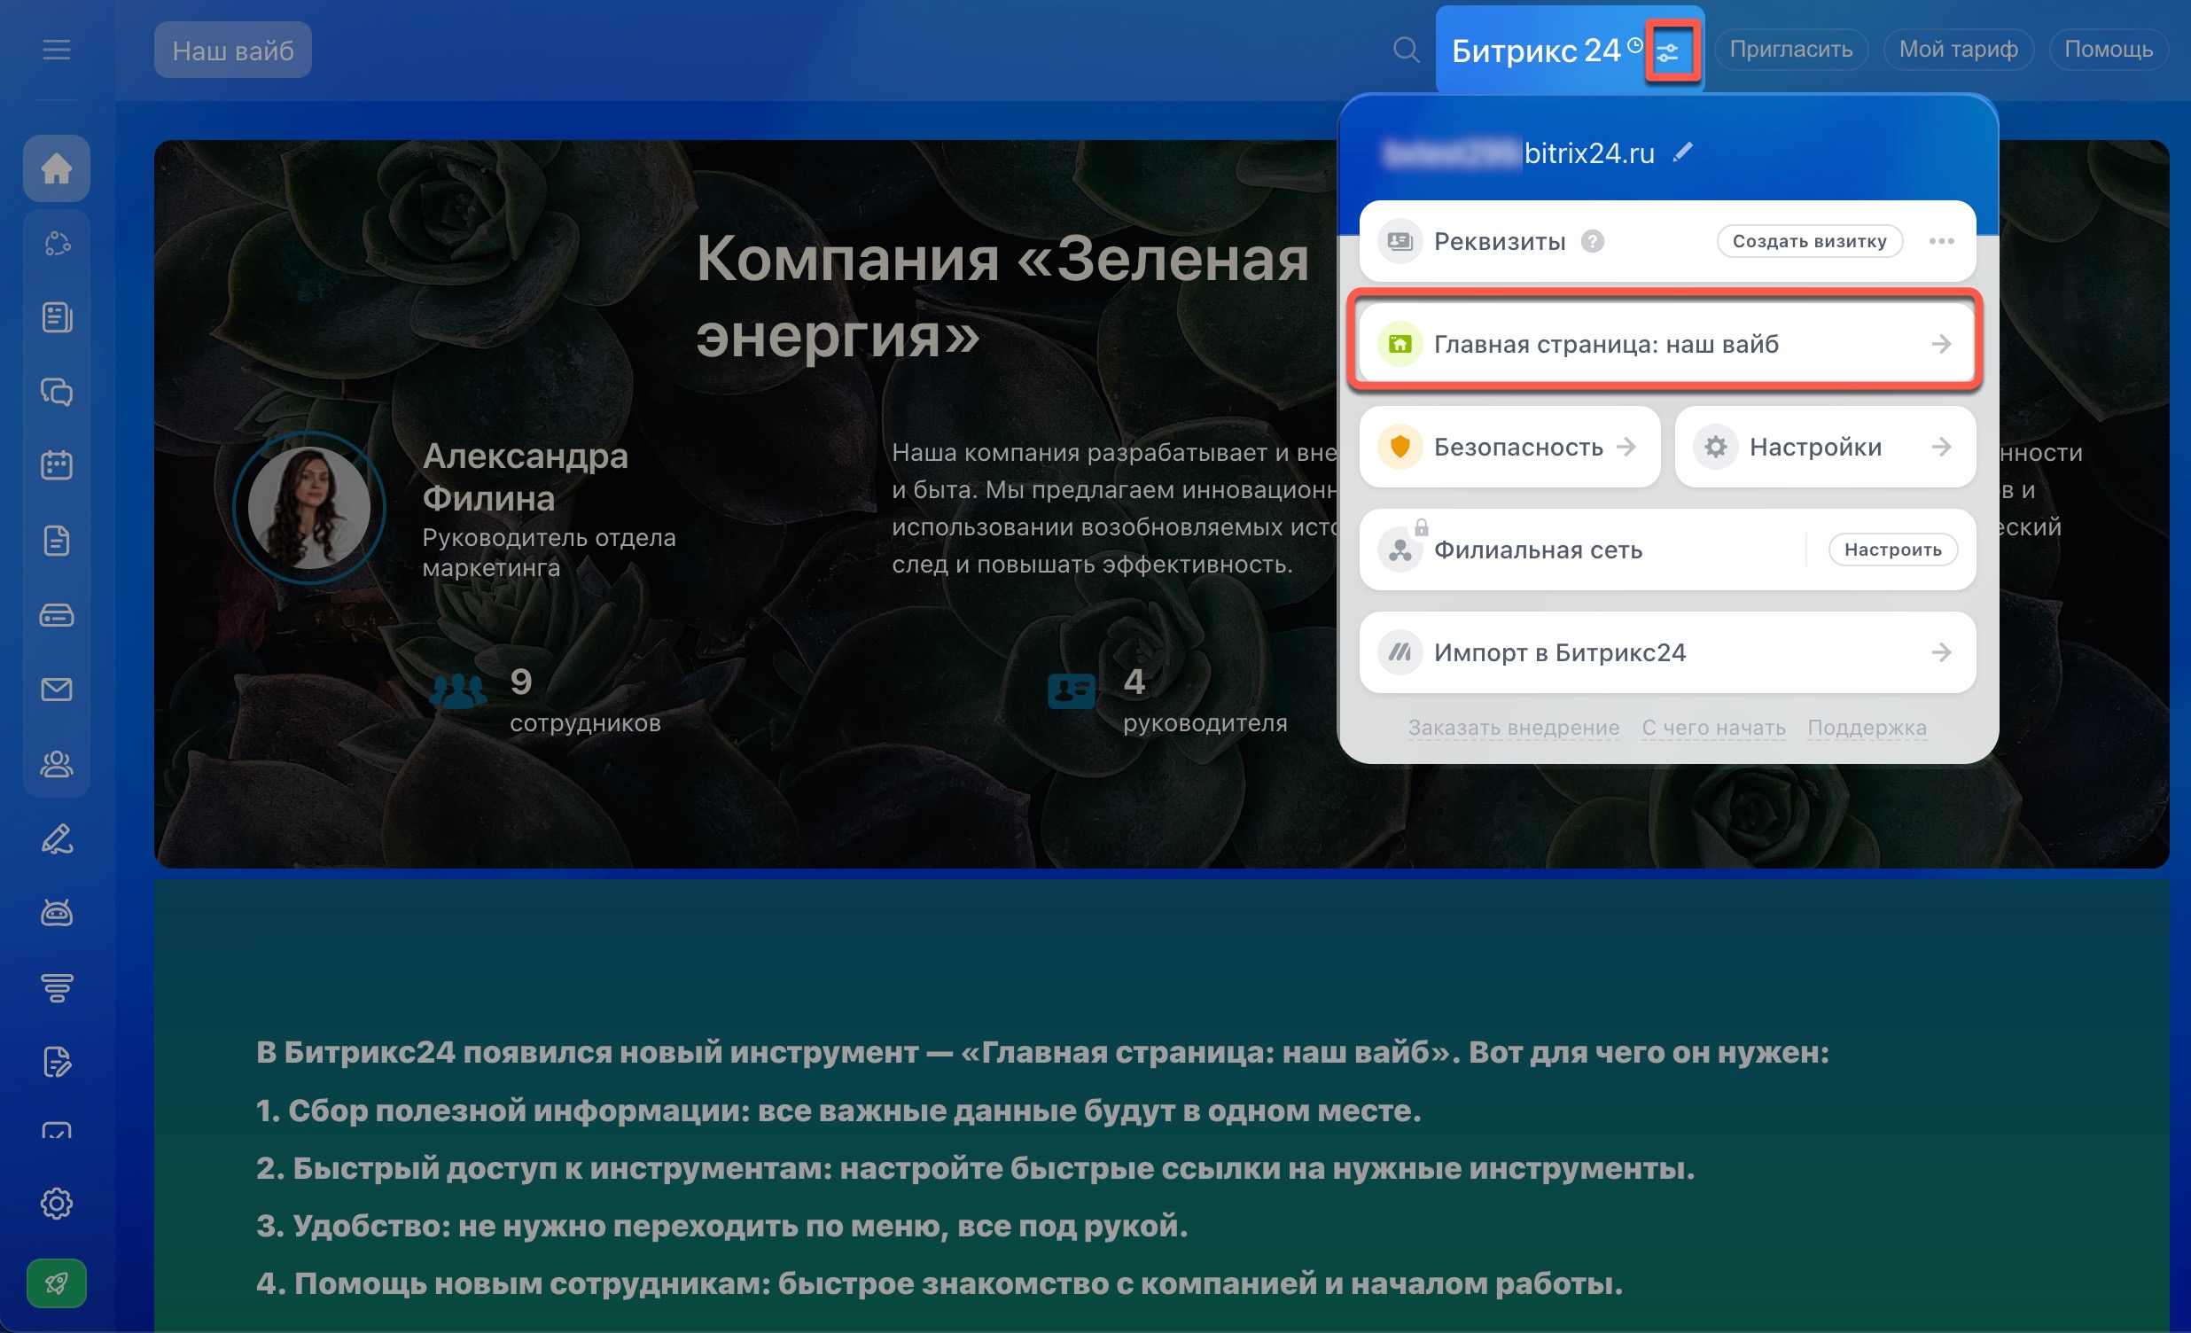Screen dimensions: 2191x1333
Task: Toggle the Bitrix24 settings sliders icon
Action: pyautogui.click(x=1668, y=52)
